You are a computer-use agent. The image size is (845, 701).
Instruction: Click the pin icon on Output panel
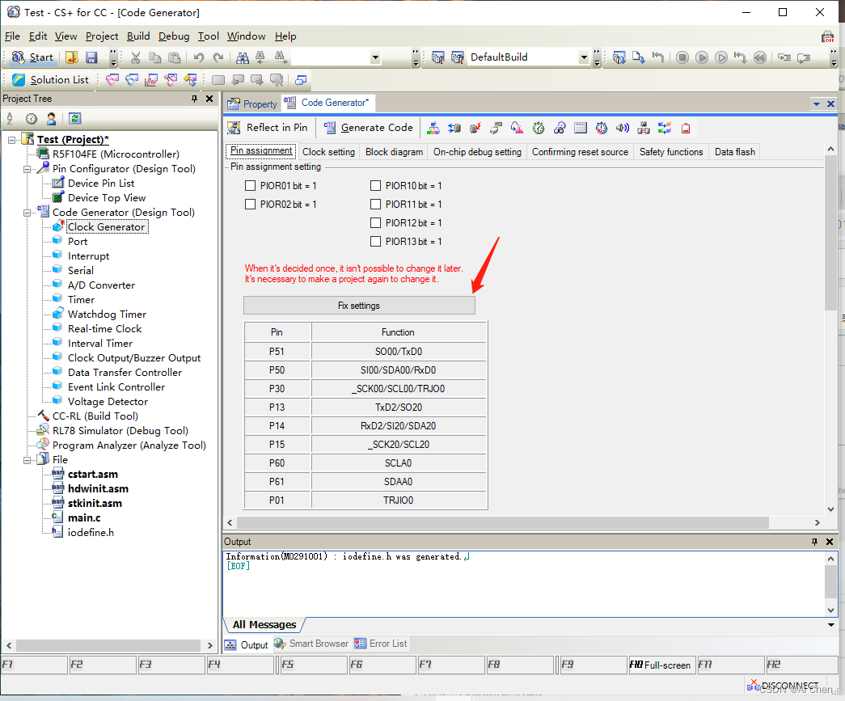(x=814, y=542)
